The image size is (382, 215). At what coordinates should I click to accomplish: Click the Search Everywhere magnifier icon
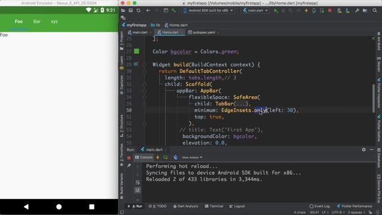[375, 11]
